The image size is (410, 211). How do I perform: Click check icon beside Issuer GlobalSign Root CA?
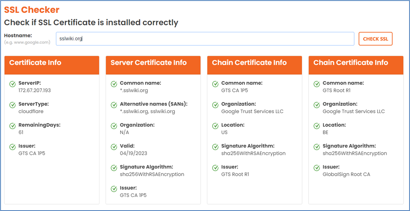pos(317,168)
